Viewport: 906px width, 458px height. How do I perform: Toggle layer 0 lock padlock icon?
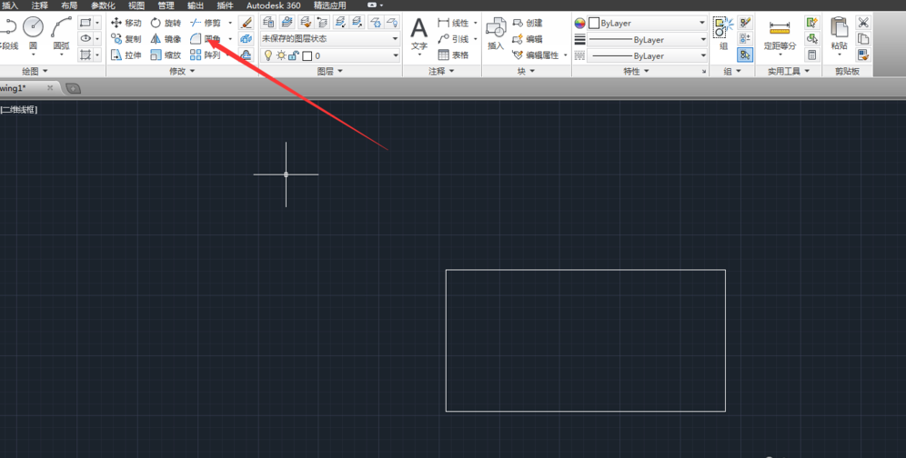pos(294,55)
